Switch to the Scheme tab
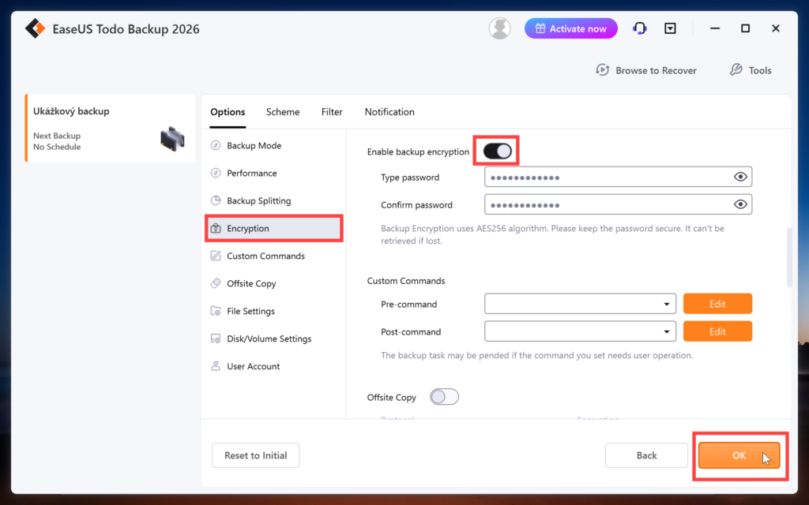Viewport: 809px width, 505px height. [283, 112]
